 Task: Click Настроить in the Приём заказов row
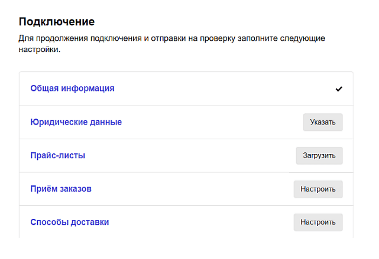(318, 189)
